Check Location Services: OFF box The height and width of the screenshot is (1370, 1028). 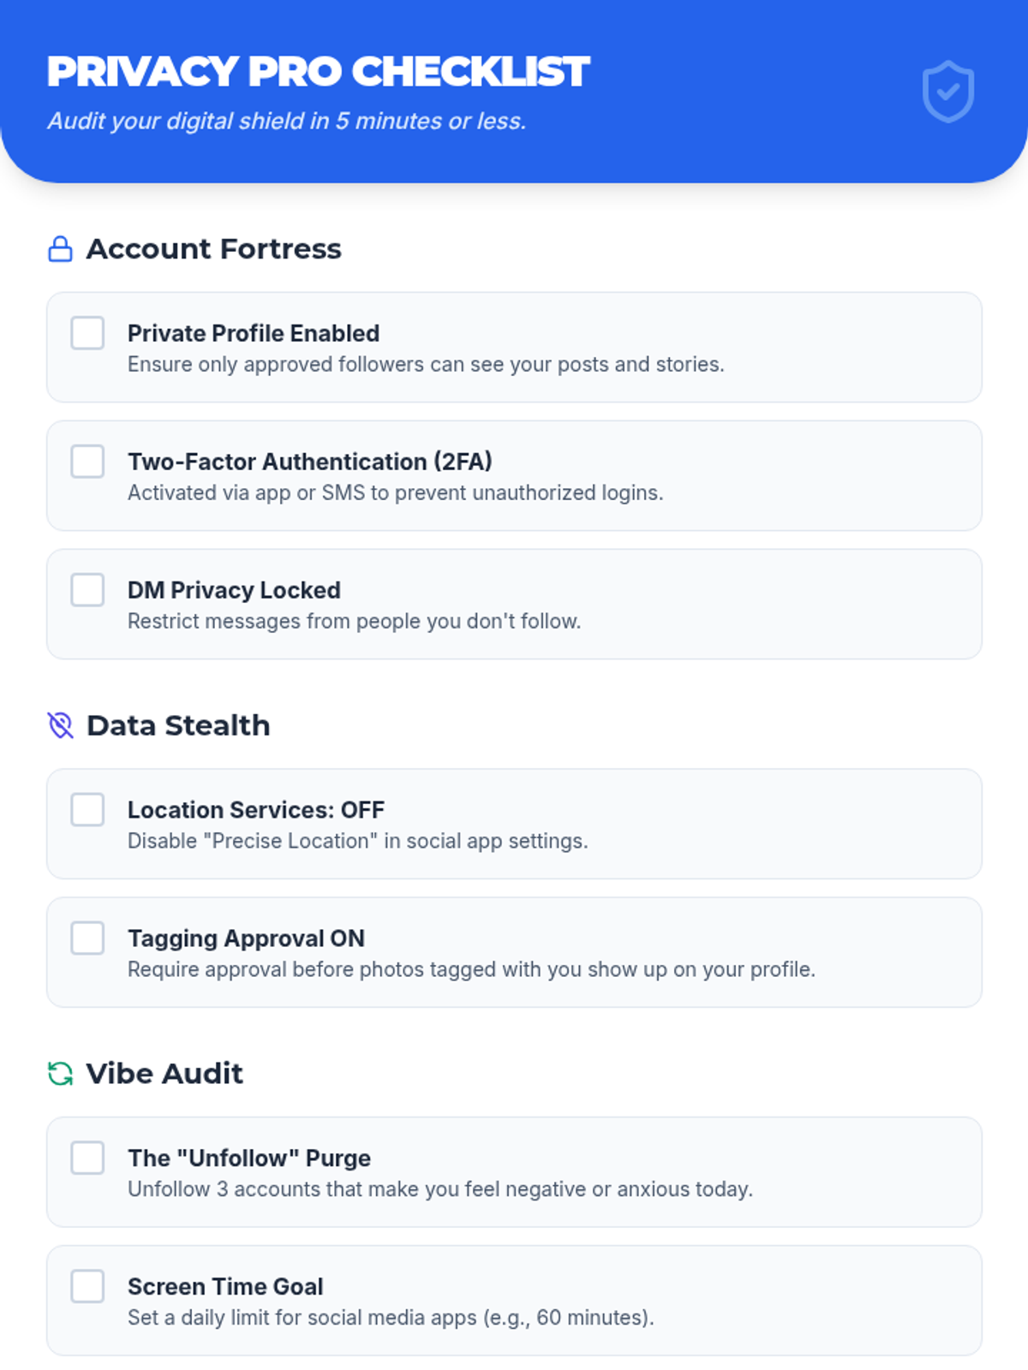(87, 809)
